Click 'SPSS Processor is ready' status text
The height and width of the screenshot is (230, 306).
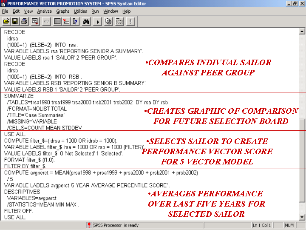click(116, 225)
